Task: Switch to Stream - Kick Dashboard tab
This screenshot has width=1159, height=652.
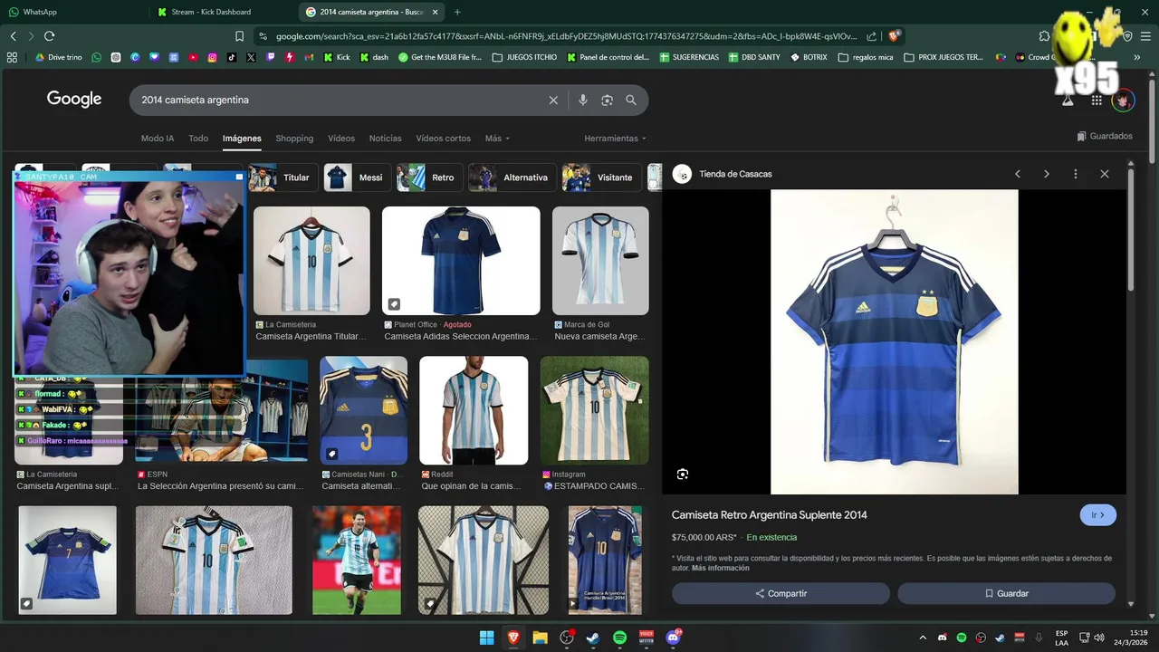Action: tap(223, 12)
